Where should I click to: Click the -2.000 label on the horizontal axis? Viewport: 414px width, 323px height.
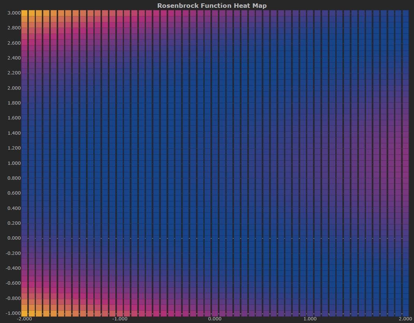click(x=24, y=319)
